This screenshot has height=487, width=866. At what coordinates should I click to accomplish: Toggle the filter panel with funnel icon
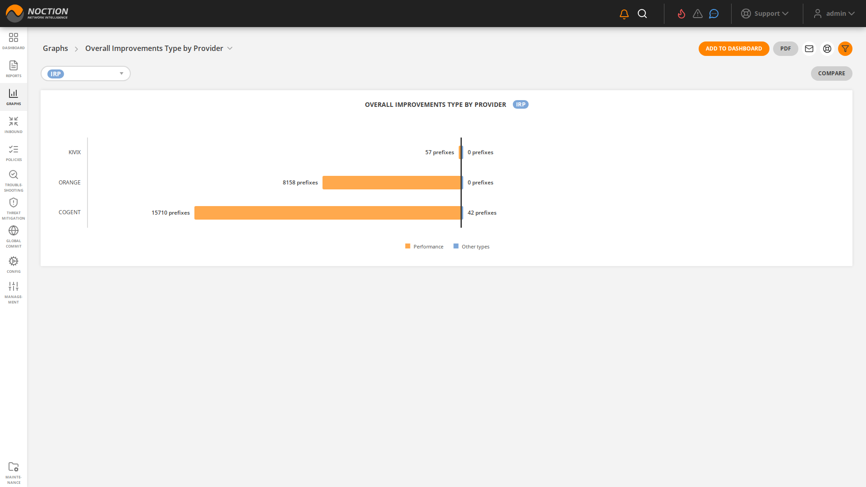[845, 49]
